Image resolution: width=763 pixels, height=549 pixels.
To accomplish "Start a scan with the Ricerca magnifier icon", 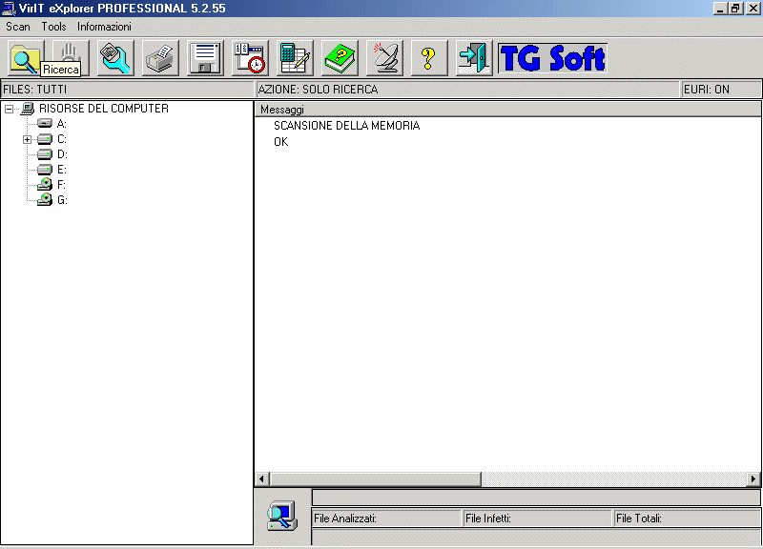I will tap(26, 58).
